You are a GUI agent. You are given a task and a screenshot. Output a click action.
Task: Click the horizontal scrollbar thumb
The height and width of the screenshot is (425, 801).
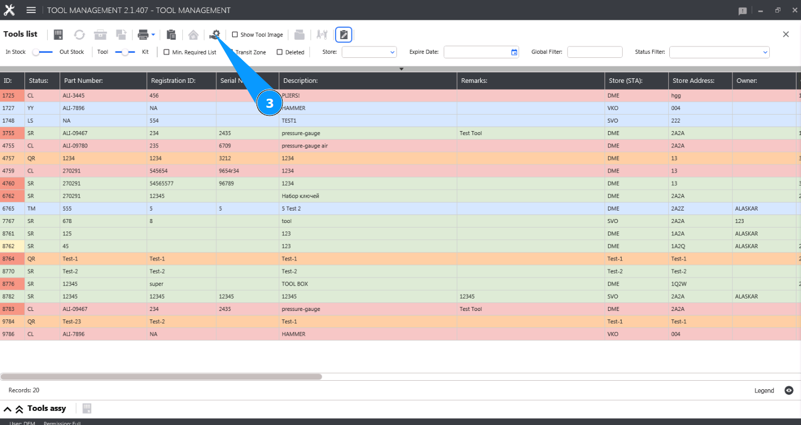point(161,376)
